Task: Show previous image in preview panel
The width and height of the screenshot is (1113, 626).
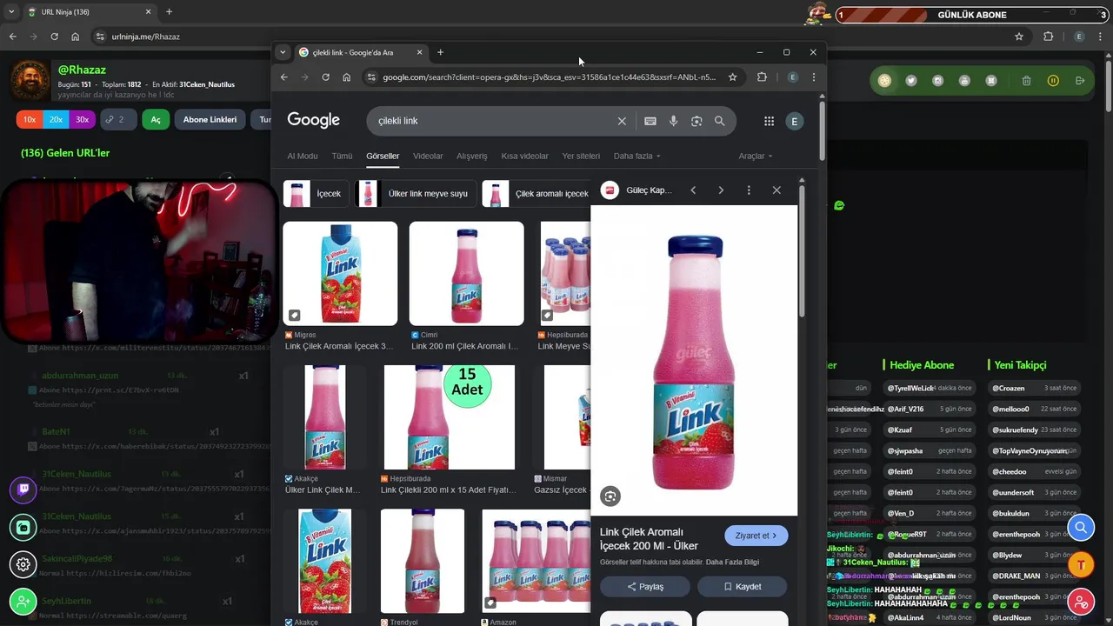Action: [693, 190]
